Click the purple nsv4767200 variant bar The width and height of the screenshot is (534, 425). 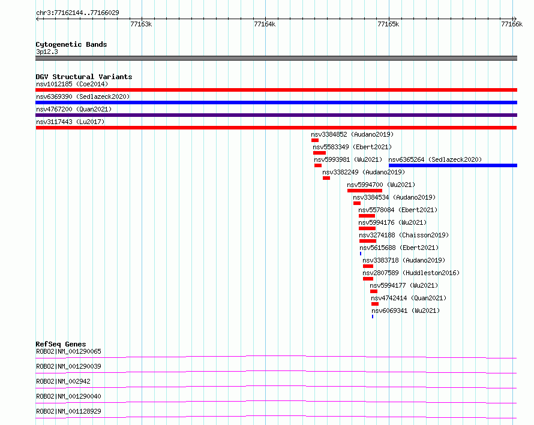276,115
